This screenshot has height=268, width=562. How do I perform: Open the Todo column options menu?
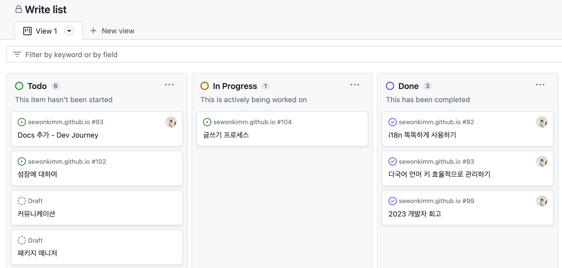169,85
